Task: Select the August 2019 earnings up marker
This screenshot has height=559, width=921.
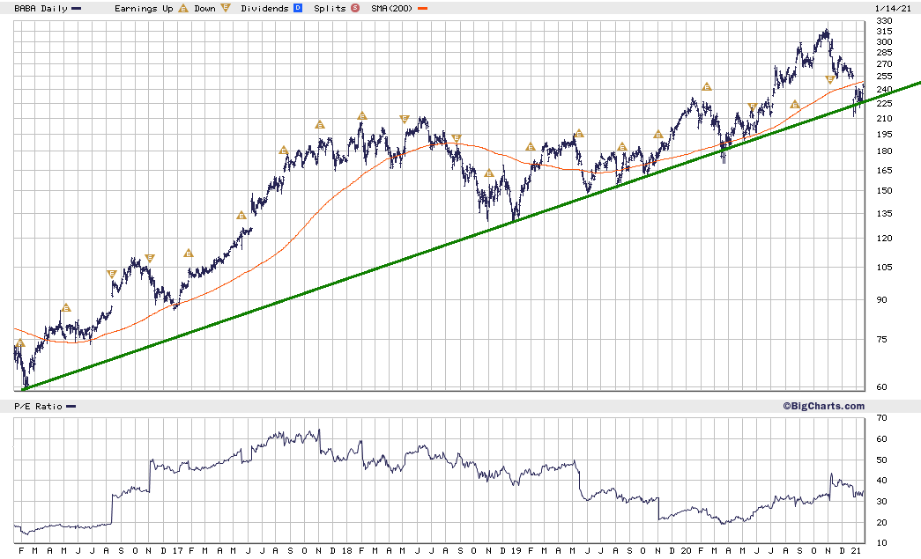Action: click(x=622, y=147)
